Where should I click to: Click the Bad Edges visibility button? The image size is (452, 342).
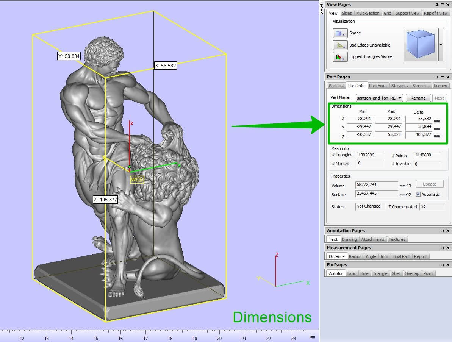point(340,45)
